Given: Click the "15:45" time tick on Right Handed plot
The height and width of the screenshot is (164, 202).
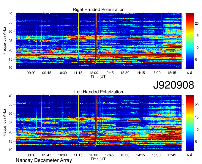Looking at the screenshot, I should 172,73.
